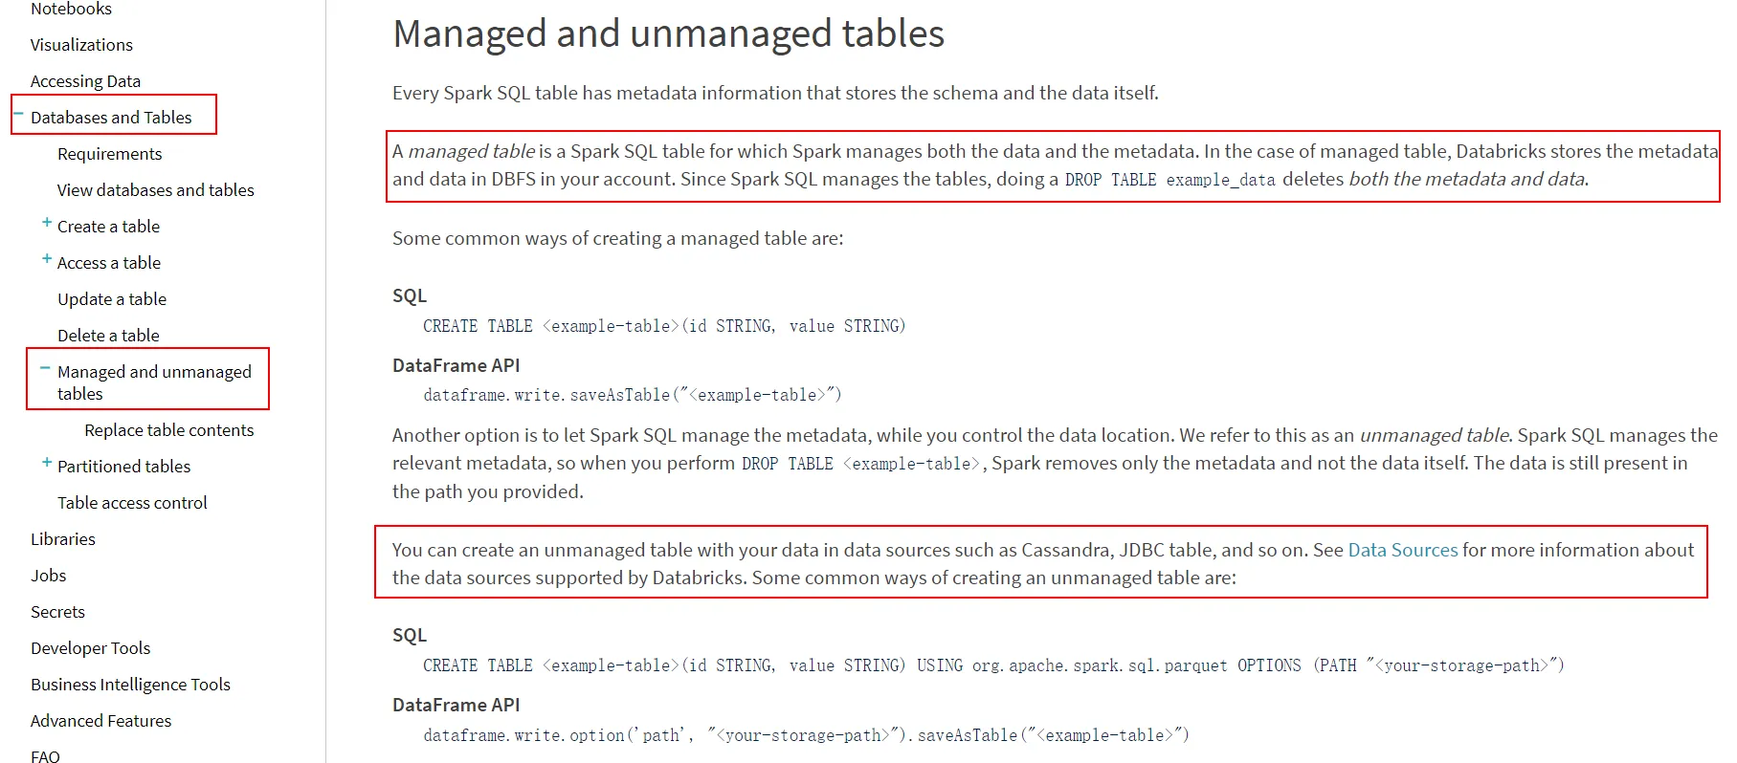Open Advanced Features in the sidebar
Screen dimensions: 1737x763
[100, 721]
